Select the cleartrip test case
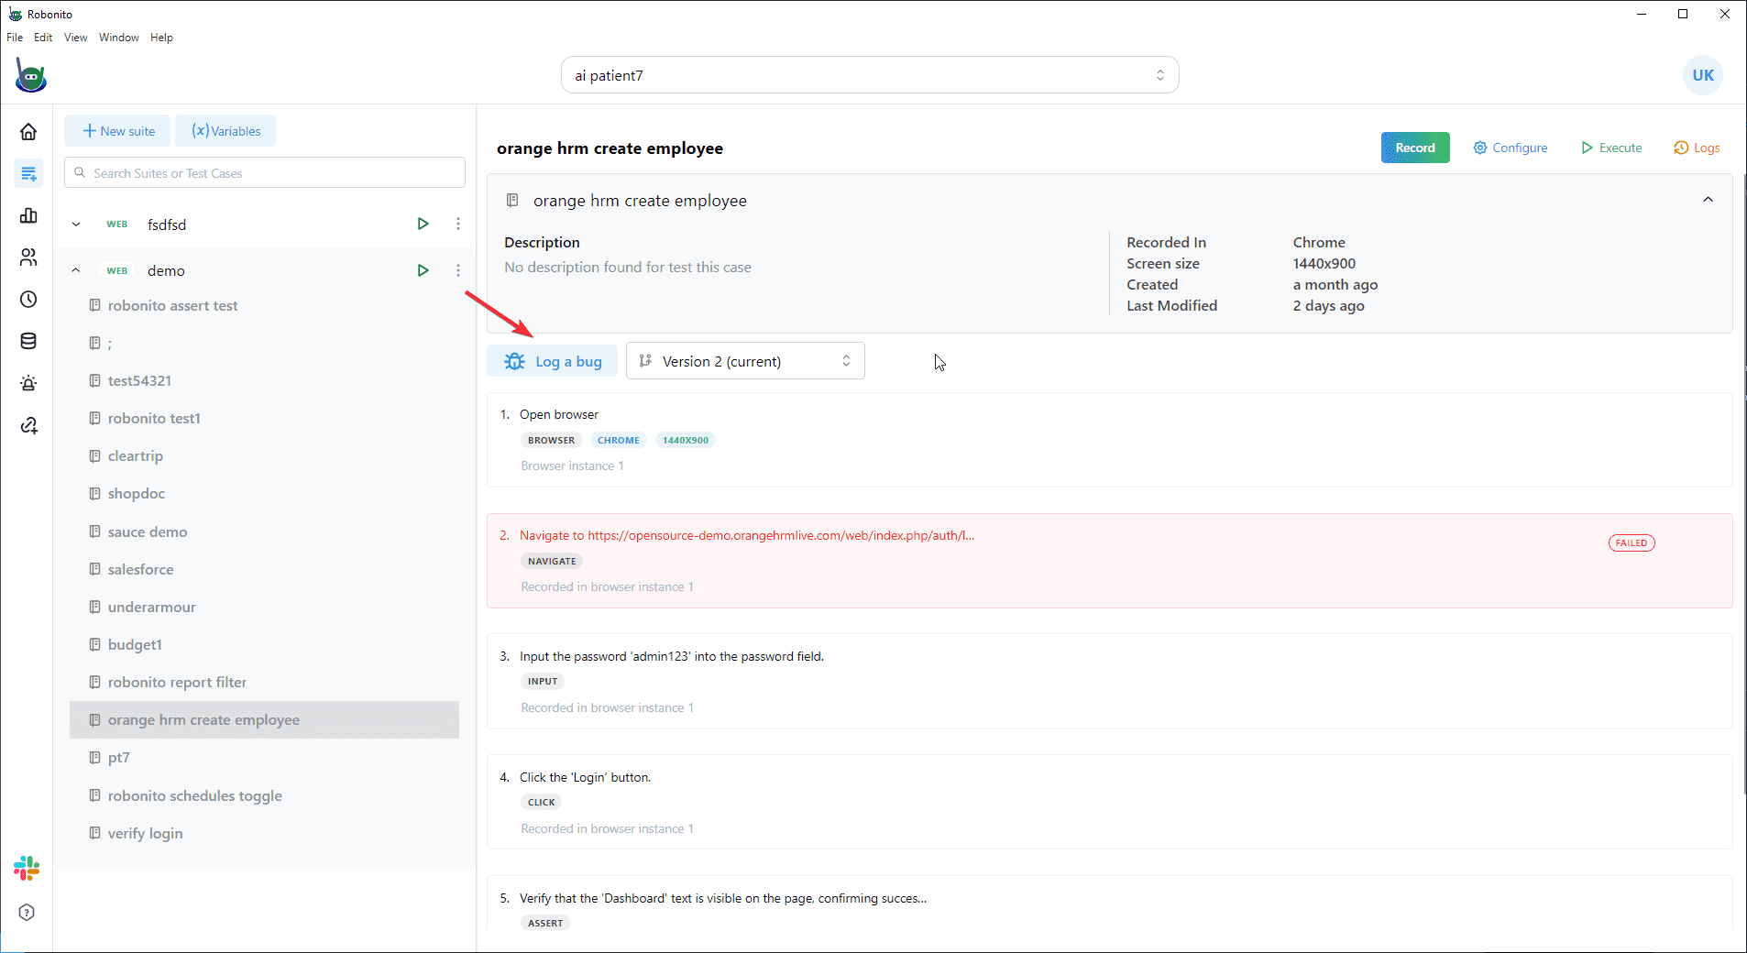 [264, 455]
